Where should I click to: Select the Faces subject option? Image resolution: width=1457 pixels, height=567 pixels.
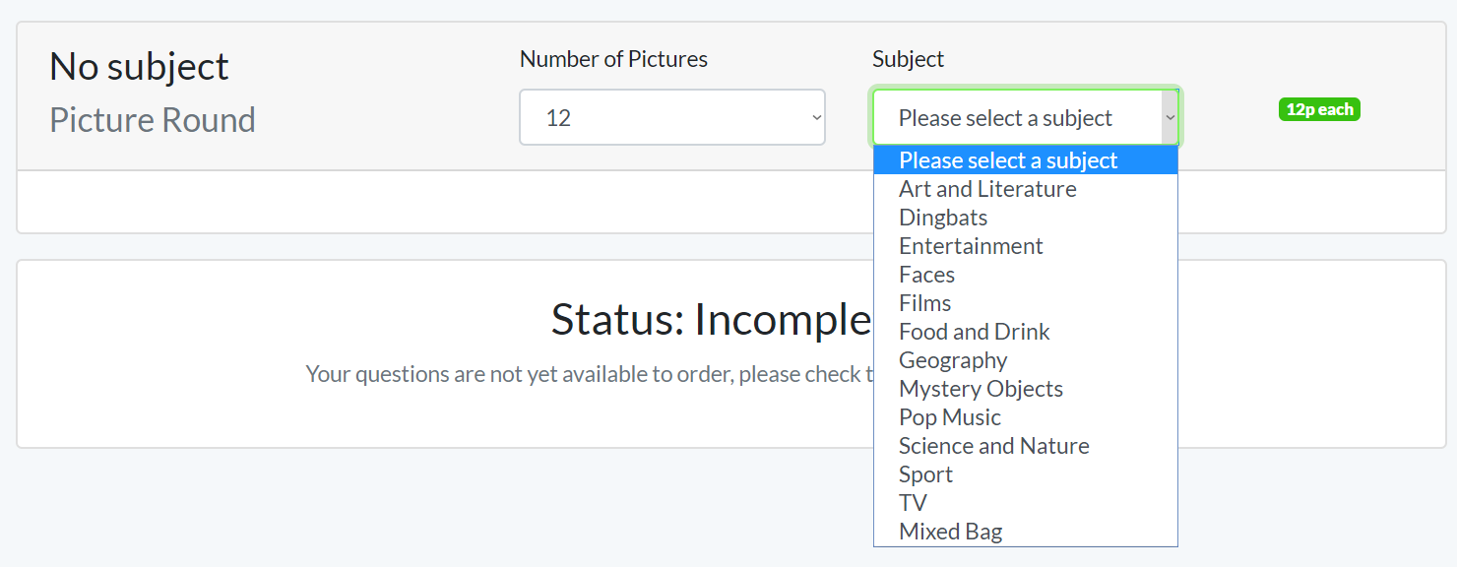point(926,275)
